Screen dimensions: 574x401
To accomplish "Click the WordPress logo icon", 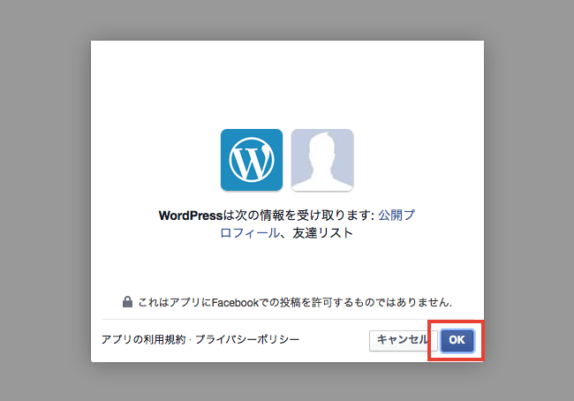I will coord(252,160).
